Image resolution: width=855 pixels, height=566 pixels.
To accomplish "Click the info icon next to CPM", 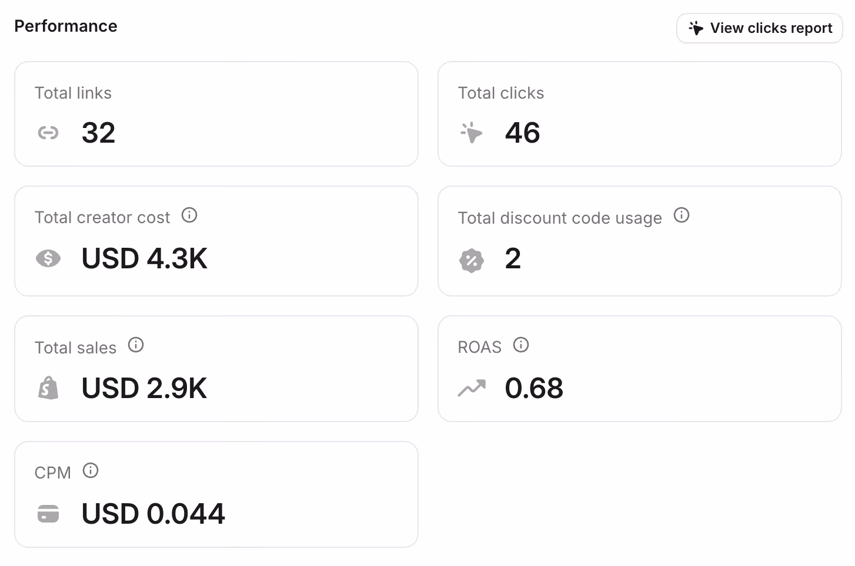I will point(91,470).
